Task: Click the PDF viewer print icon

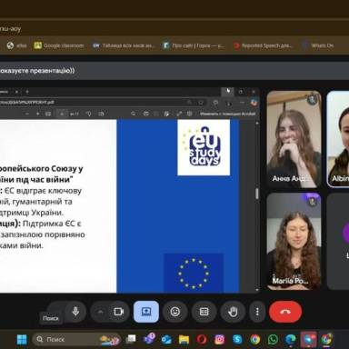Action: click(146, 114)
